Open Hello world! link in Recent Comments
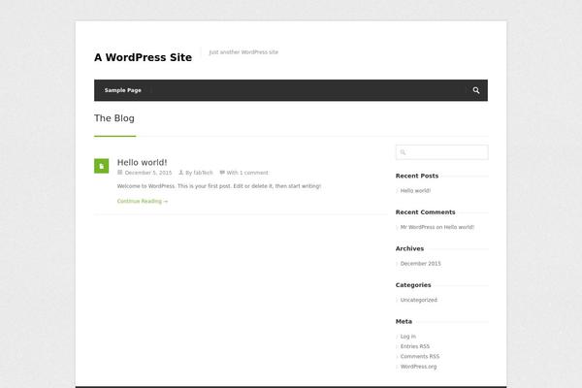 point(459,227)
